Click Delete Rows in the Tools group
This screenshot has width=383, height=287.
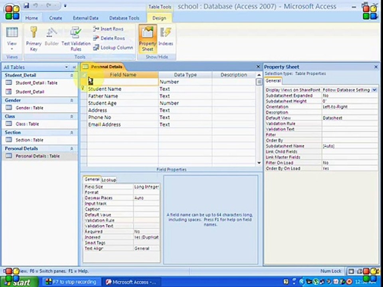109,38
